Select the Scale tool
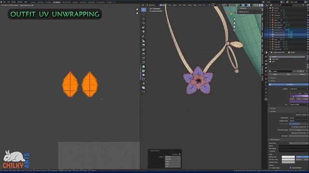The image size is (309, 173). pos(144,27)
